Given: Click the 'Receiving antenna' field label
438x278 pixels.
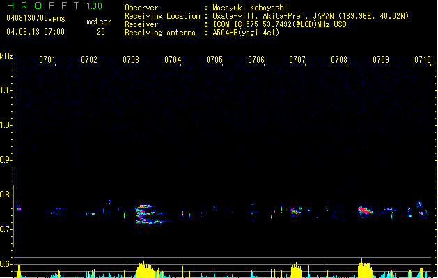Looking at the screenshot, I should point(160,33).
